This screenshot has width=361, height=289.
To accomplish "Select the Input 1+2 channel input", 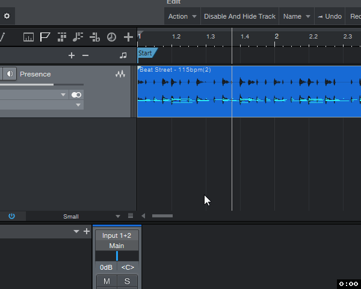I will (x=117, y=235).
